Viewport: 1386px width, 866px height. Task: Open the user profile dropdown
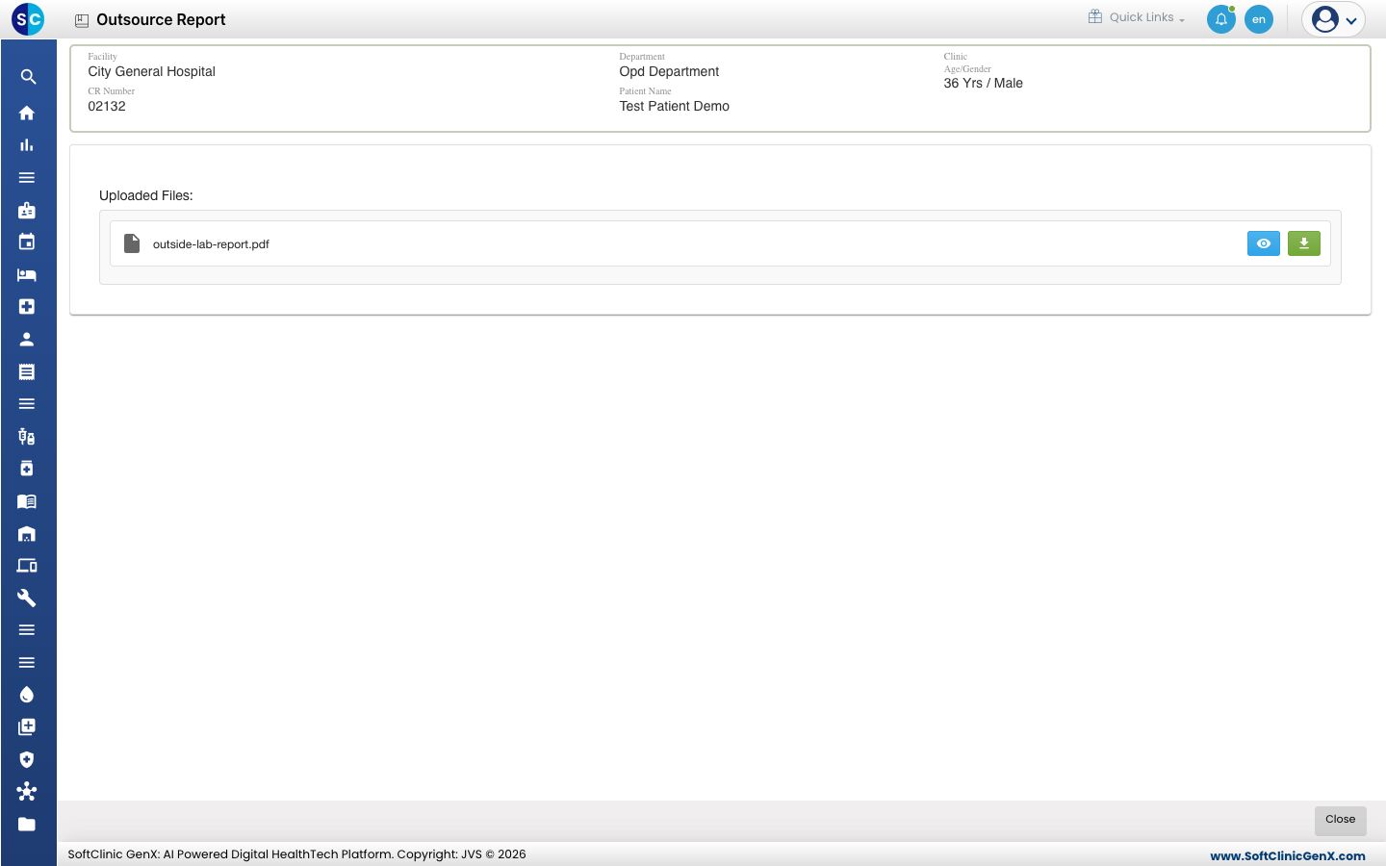pyautogui.click(x=1334, y=19)
